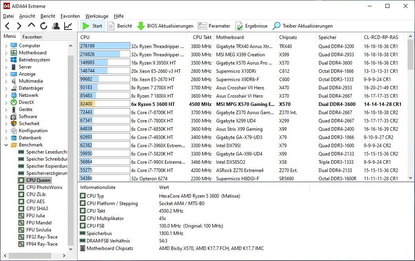Select the Software icon in tree

(14, 117)
